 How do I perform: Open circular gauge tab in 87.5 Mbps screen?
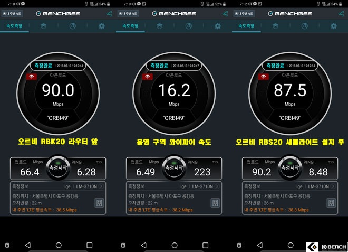tap(305, 26)
